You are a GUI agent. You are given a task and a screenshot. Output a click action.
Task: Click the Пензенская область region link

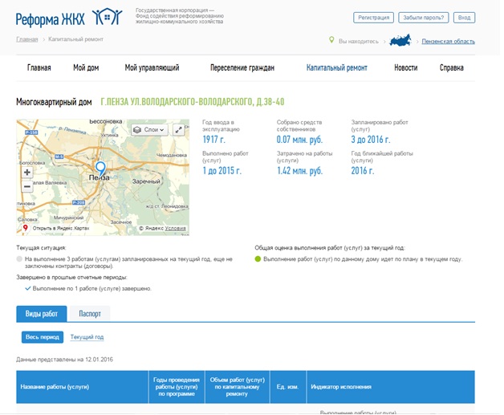click(449, 40)
